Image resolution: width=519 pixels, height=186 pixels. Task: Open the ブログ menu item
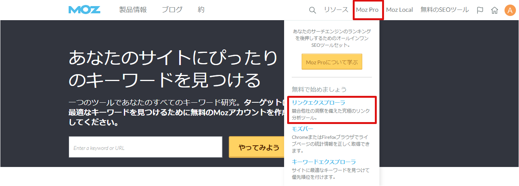click(172, 10)
